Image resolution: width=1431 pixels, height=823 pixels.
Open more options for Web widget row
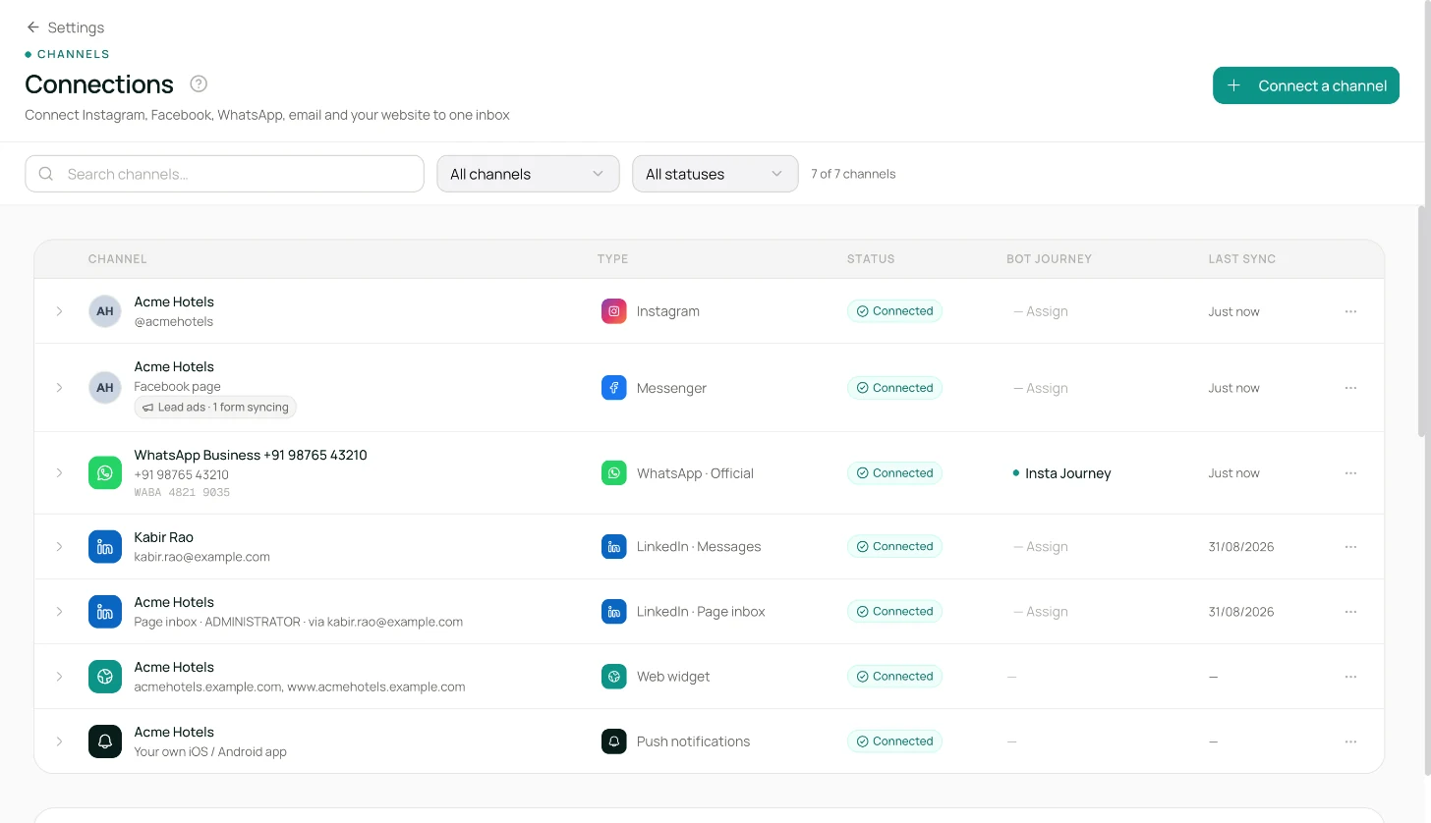pos(1350,677)
